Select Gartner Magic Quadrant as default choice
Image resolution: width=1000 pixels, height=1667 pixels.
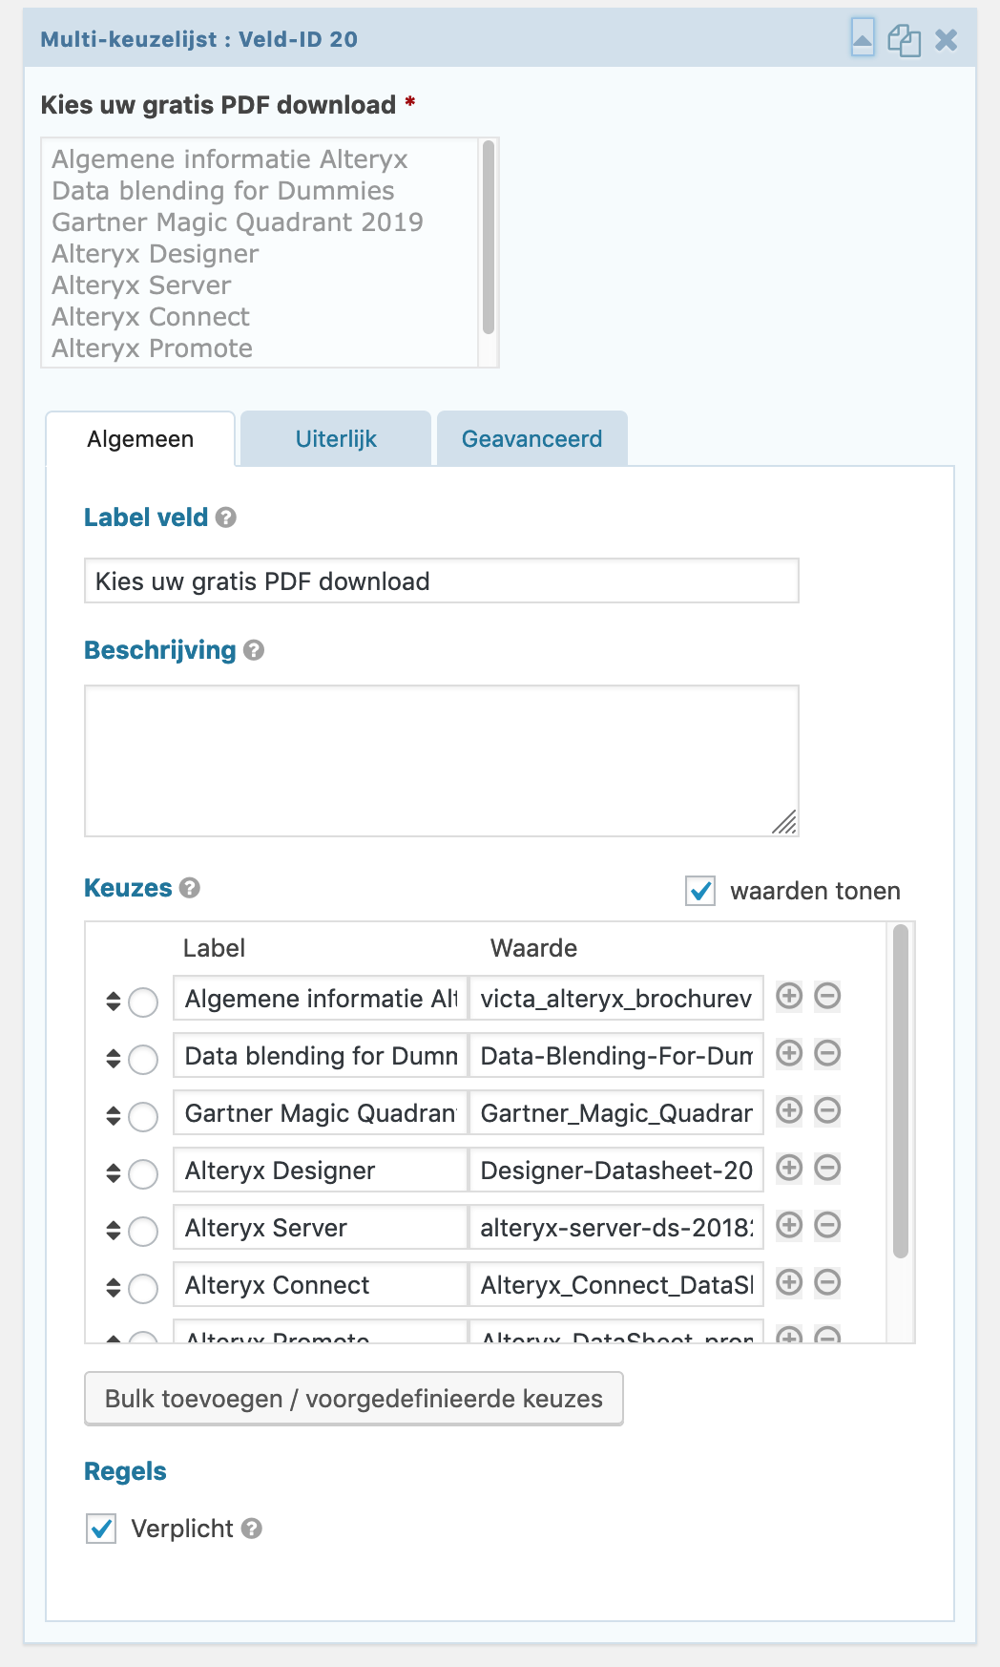coord(143,1116)
